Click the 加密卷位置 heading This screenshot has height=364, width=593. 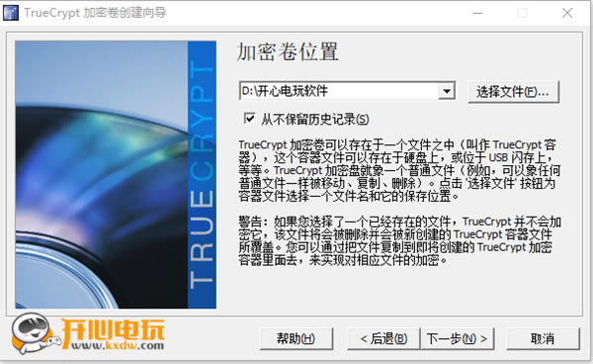point(288,51)
